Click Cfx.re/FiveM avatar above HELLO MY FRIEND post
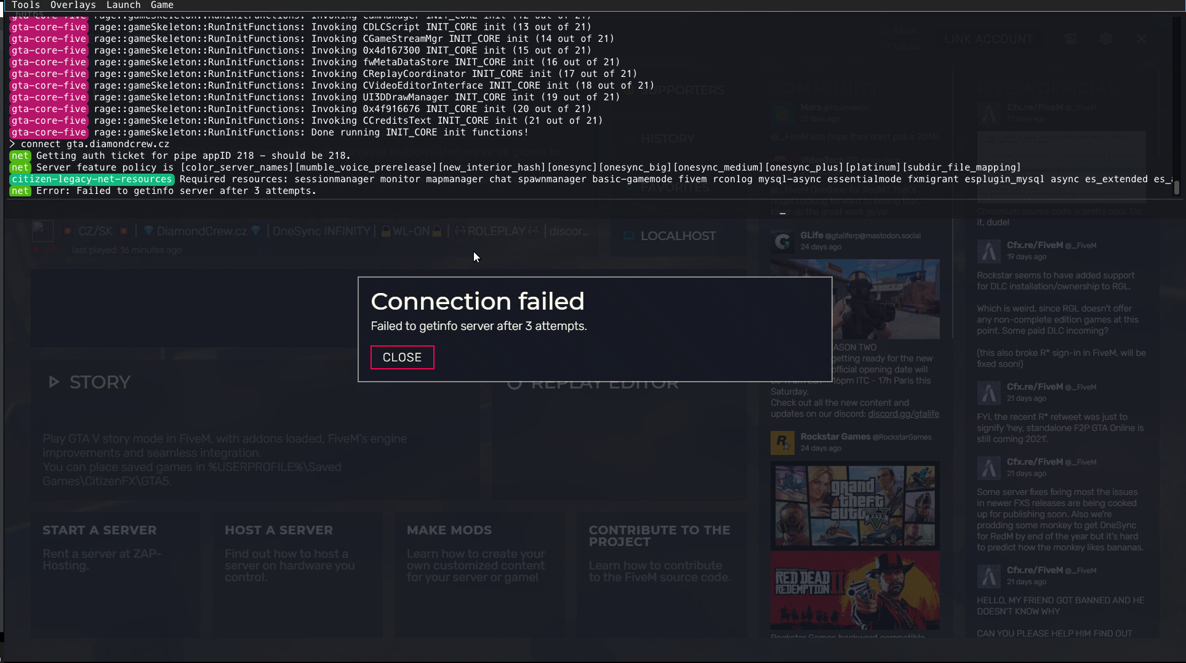Screen dimensions: 1186x663 988,576
